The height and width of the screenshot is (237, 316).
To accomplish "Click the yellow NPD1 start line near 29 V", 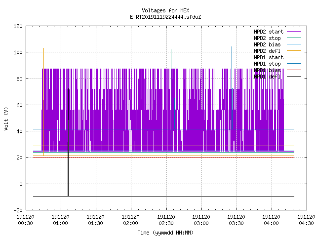I will tap(163, 146).
